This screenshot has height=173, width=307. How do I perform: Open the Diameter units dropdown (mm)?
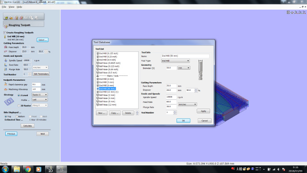[x=184, y=68]
